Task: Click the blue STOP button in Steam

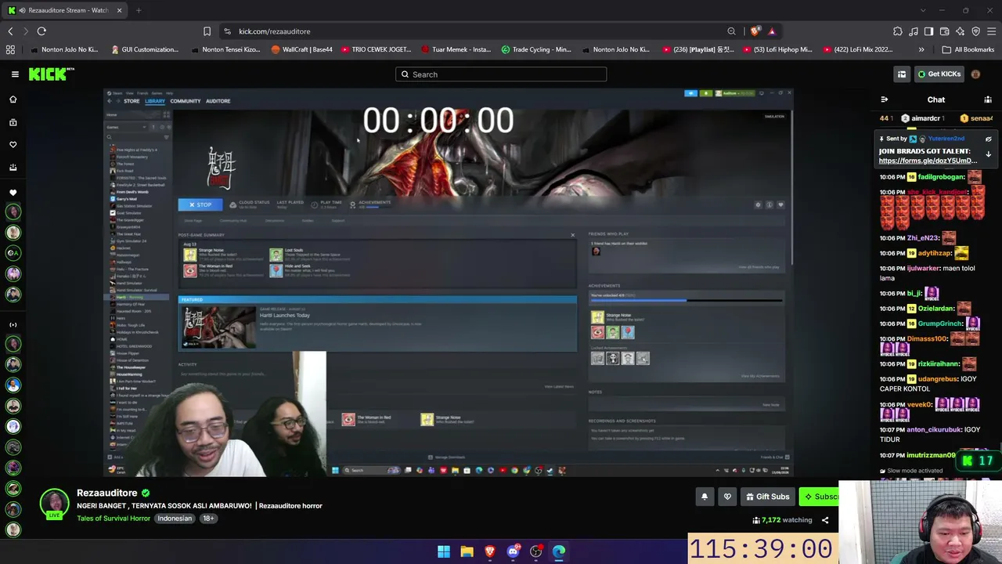Action: [200, 204]
